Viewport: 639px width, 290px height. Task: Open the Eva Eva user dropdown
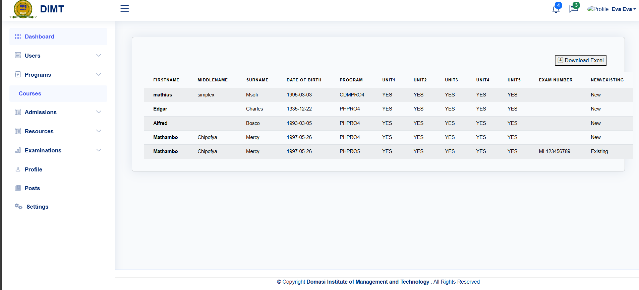(624, 9)
